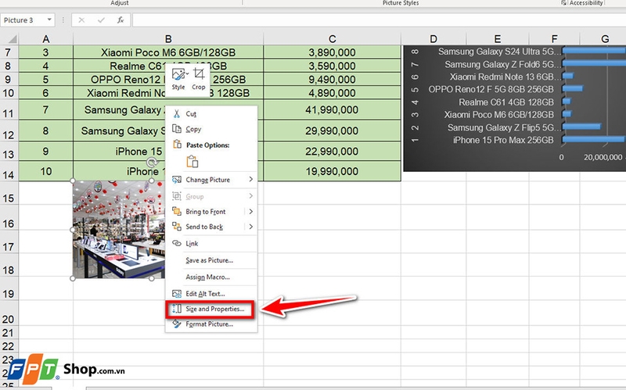Viewport: 626px width, 390px height.
Task: Click the Enter checkmark formula bar button
Action: (x=101, y=20)
